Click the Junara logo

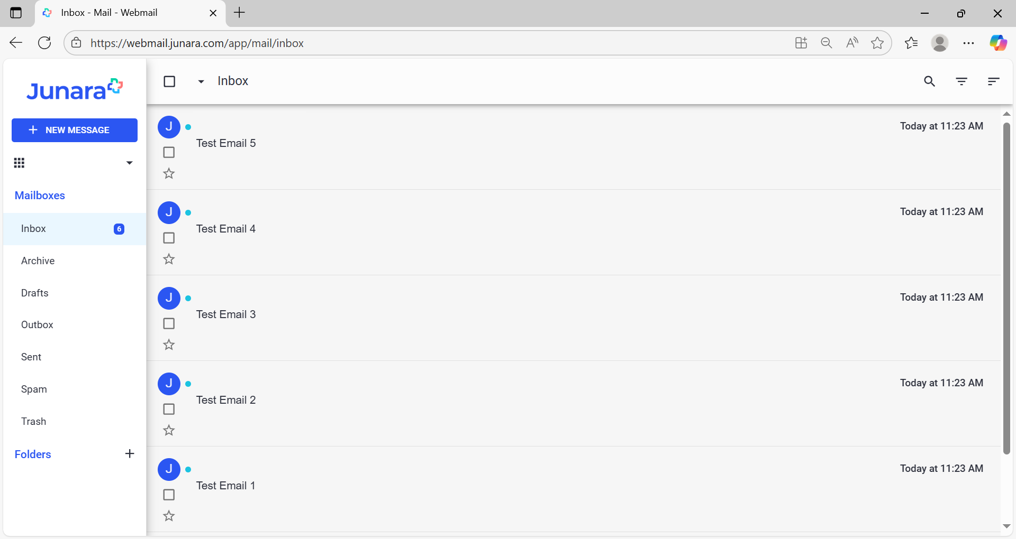pyautogui.click(x=75, y=90)
